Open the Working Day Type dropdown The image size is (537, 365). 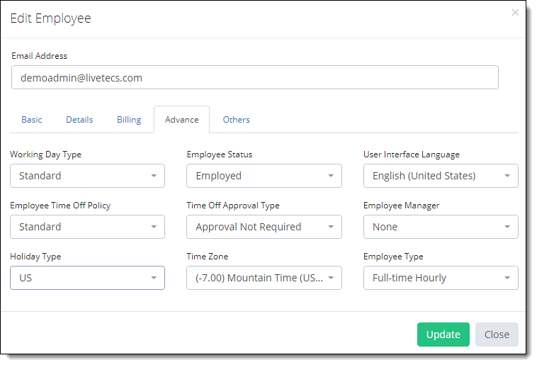point(87,176)
